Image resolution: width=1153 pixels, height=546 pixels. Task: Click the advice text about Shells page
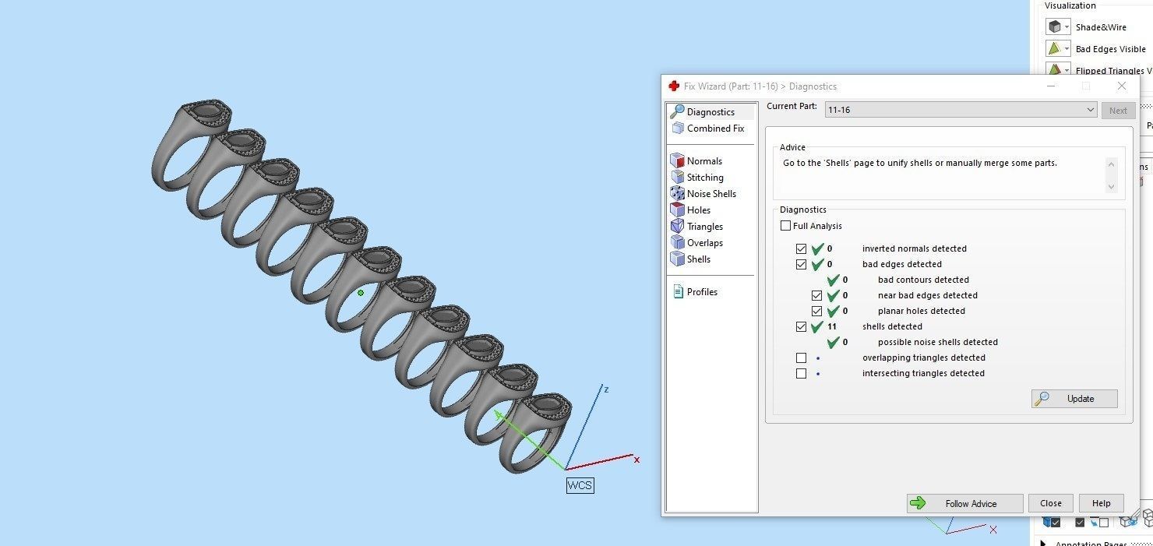click(920, 164)
